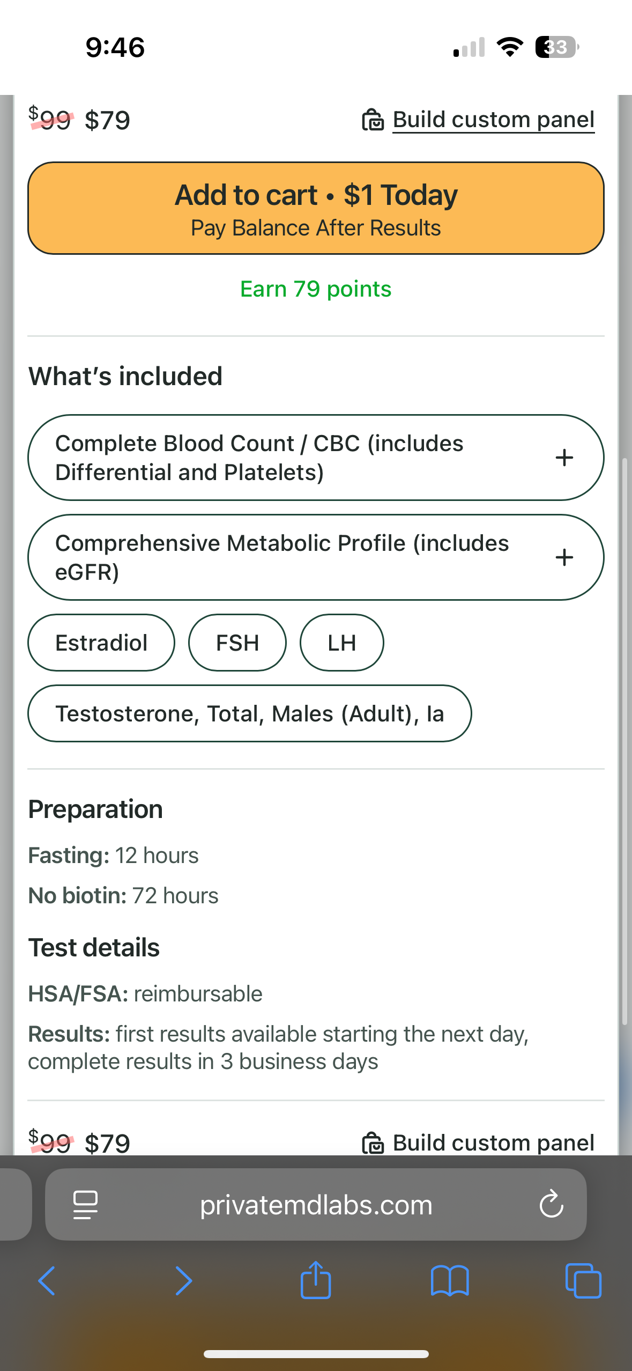
Task: Add to cart for $1 Today
Action: pos(316,208)
